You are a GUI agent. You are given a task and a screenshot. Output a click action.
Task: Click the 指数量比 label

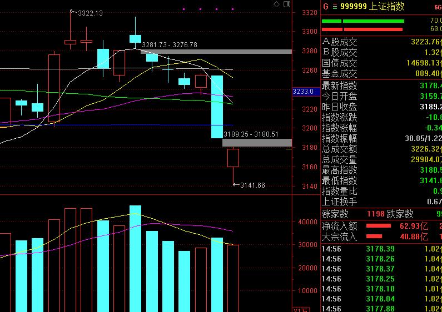pos(339,191)
